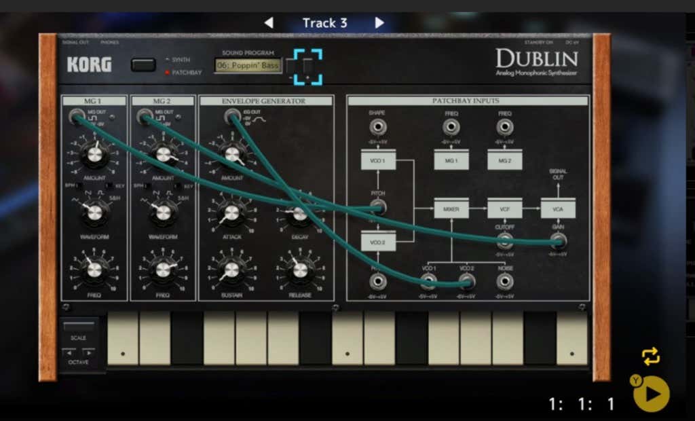Toggle the yellow loop icon

click(x=650, y=356)
